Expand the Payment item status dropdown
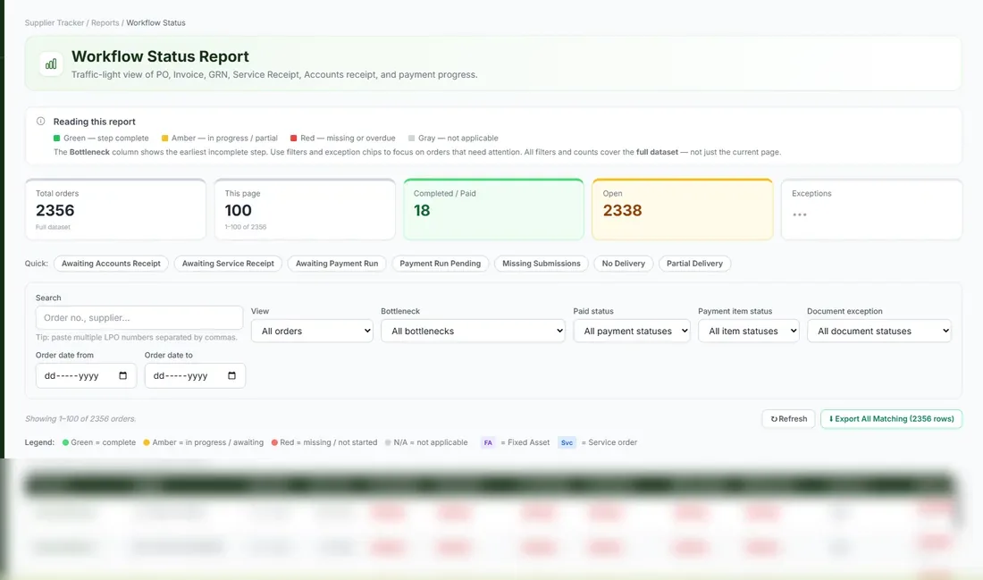983x580 pixels. [749, 331]
